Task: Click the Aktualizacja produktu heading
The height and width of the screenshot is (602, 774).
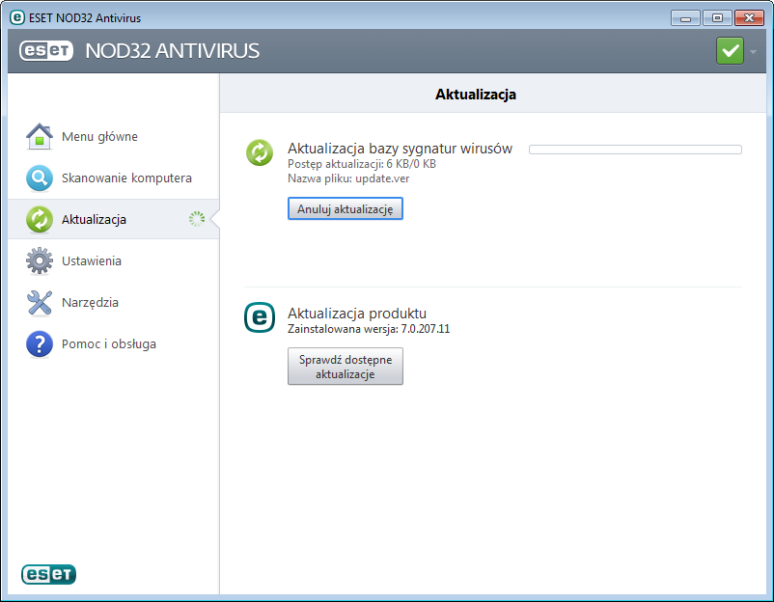Action: (357, 314)
